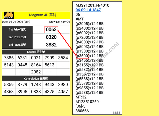The image size is (159, 116).
Task: Click the 2nd Prize 二獎 label
Action: [17, 37]
